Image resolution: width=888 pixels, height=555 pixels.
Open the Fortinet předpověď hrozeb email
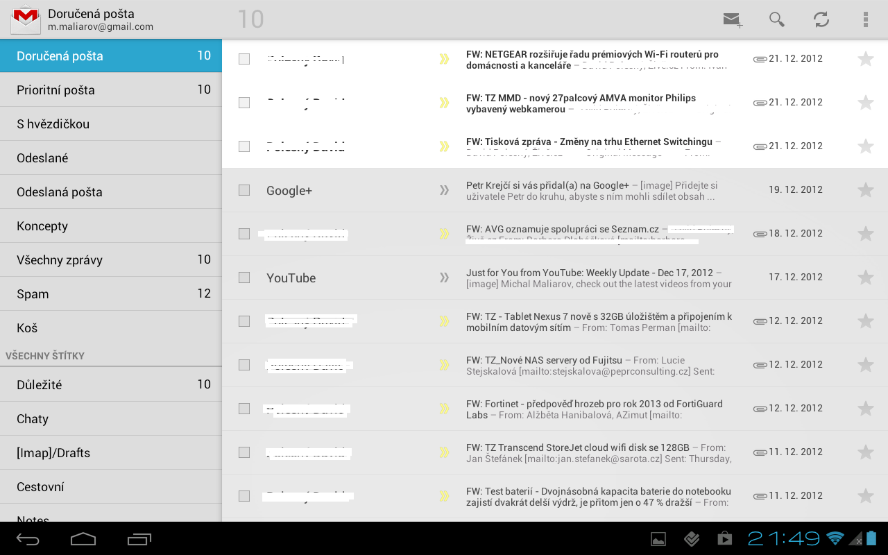click(597, 409)
